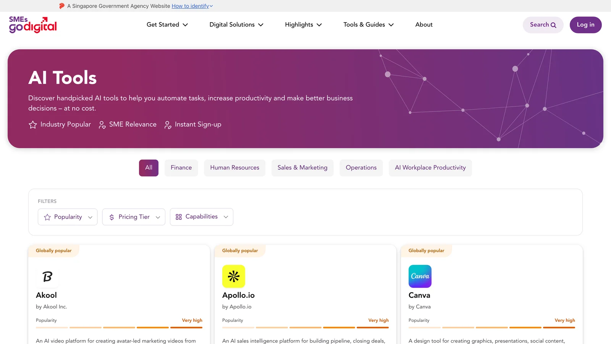Select the Human Resources category tab

(x=234, y=168)
